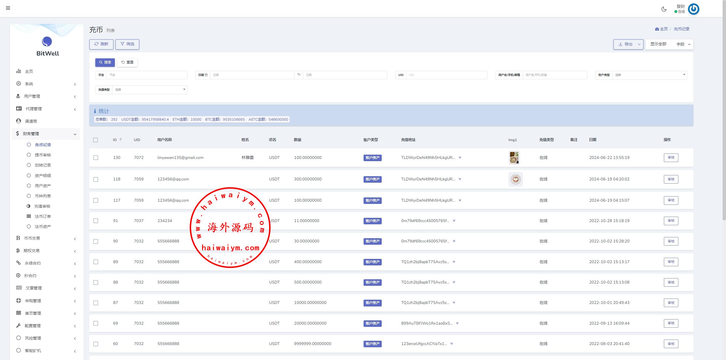Click the 搜索 search button

(105, 62)
